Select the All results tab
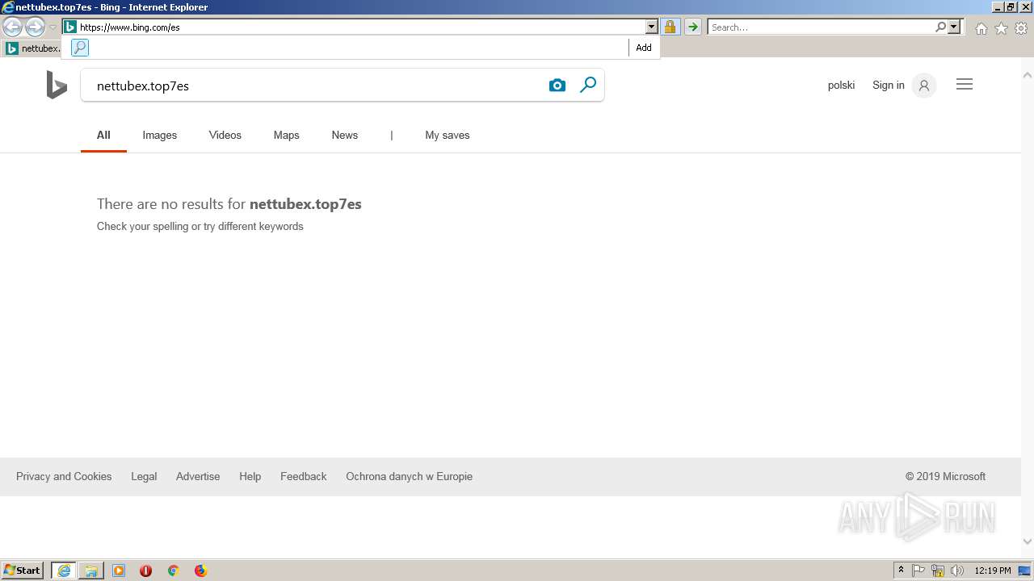Viewport: 1034px width, 581px height. click(103, 135)
